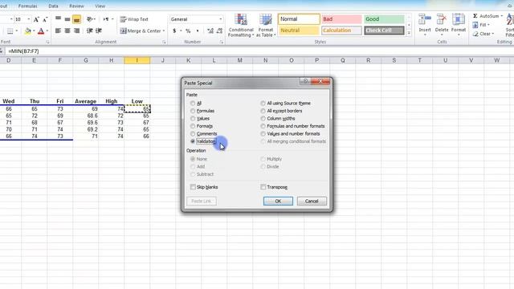Switch to the View ribbon tab
Screen dimensions: 514x289
click(x=100, y=6)
